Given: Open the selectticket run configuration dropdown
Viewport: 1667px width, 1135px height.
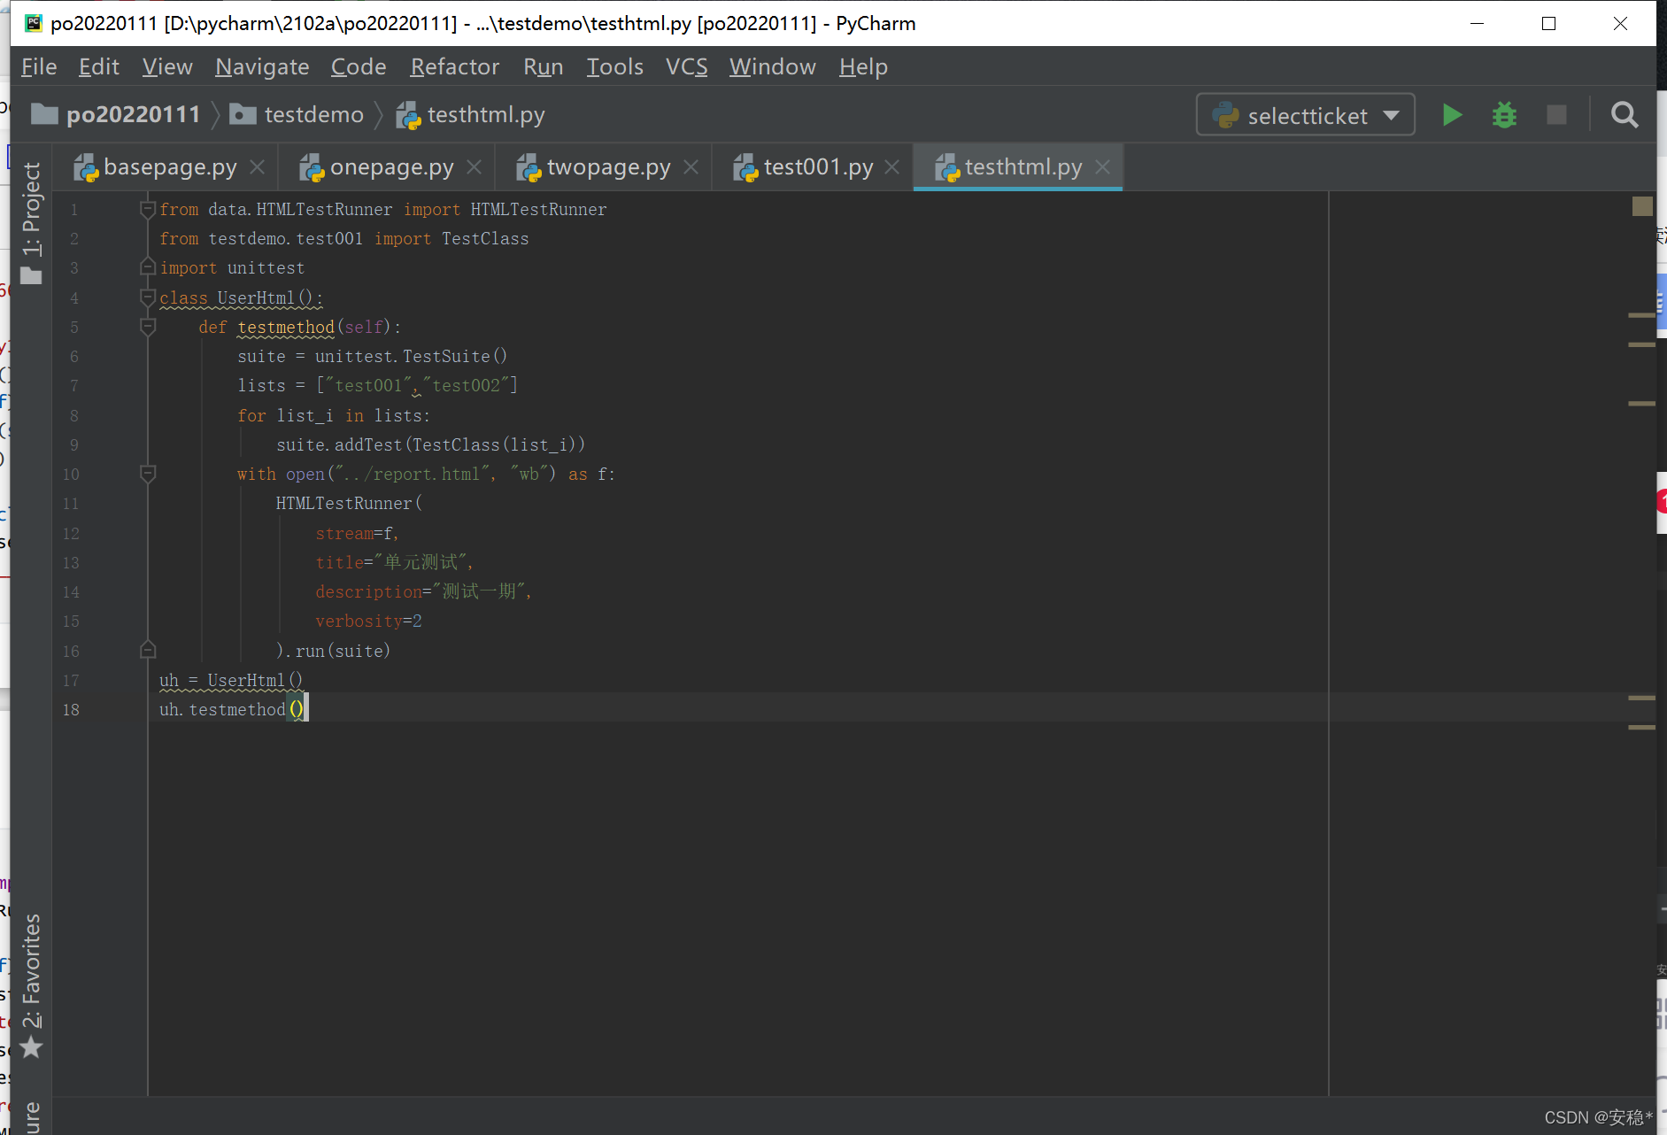Looking at the screenshot, I should point(1391,114).
